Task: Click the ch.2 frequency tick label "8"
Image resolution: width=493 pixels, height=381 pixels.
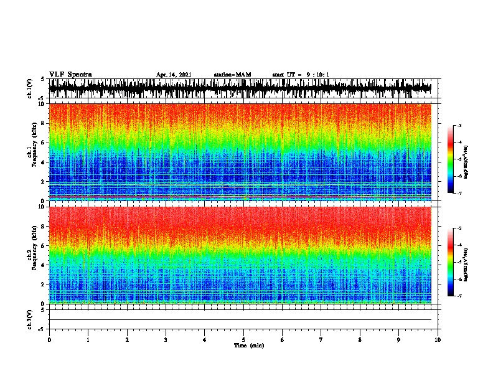Action: (44, 227)
